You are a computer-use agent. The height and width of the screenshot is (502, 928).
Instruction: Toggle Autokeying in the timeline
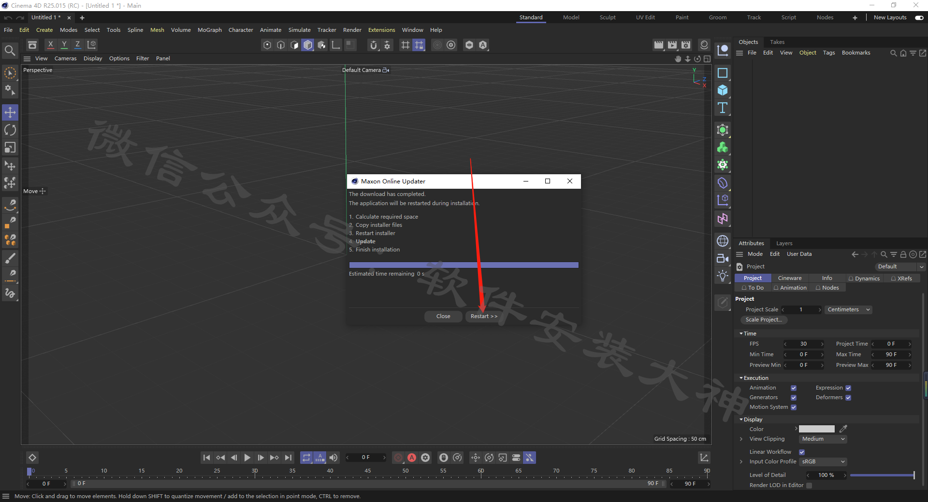[x=412, y=458]
